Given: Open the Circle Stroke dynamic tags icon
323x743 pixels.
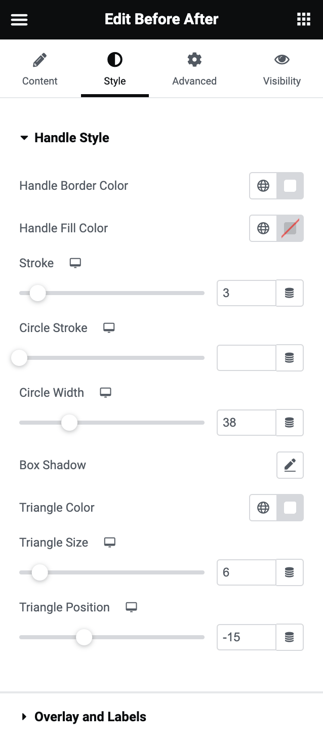Looking at the screenshot, I should pyautogui.click(x=290, y=358).
